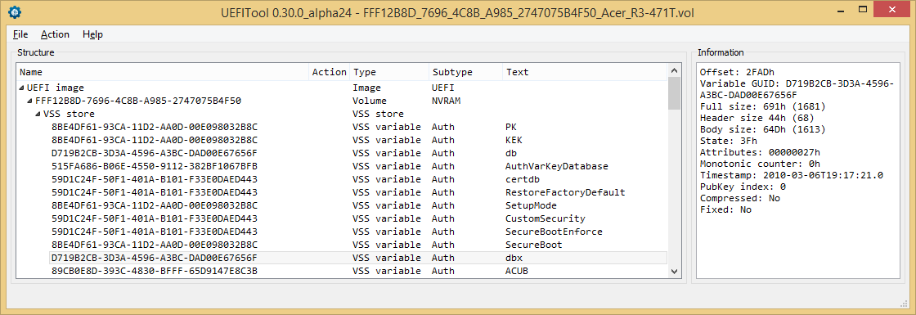Click the structure vertical scrollbar thumb
The width and height of the screenshot is (916, 315).
[x=674, y=93]
